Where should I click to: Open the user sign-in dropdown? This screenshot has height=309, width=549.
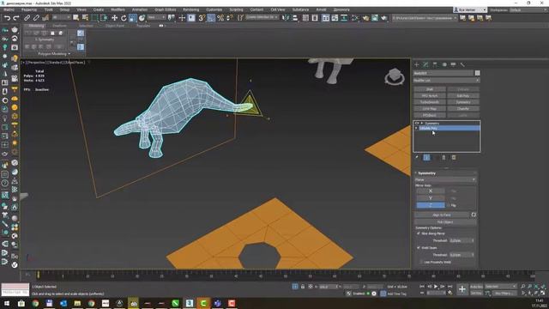tap(469, 9)
